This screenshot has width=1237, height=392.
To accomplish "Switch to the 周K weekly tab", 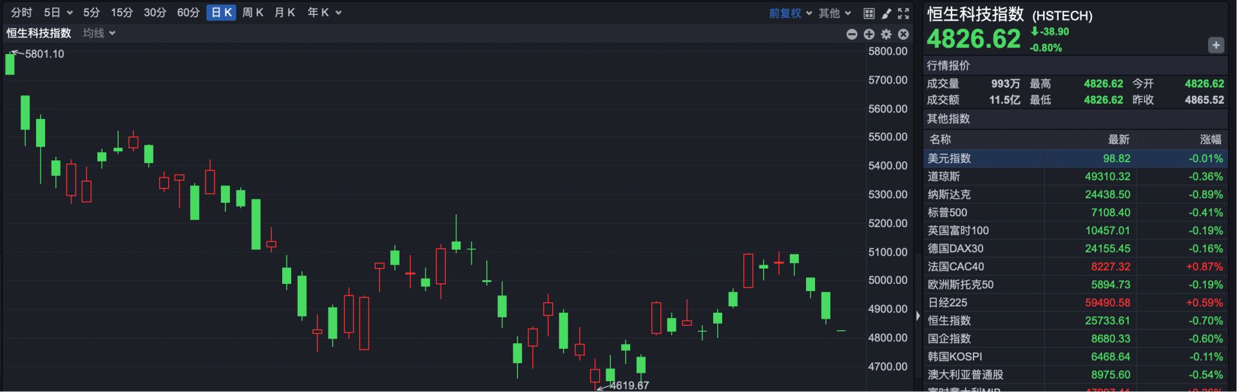I will click(x=253, y=12).
